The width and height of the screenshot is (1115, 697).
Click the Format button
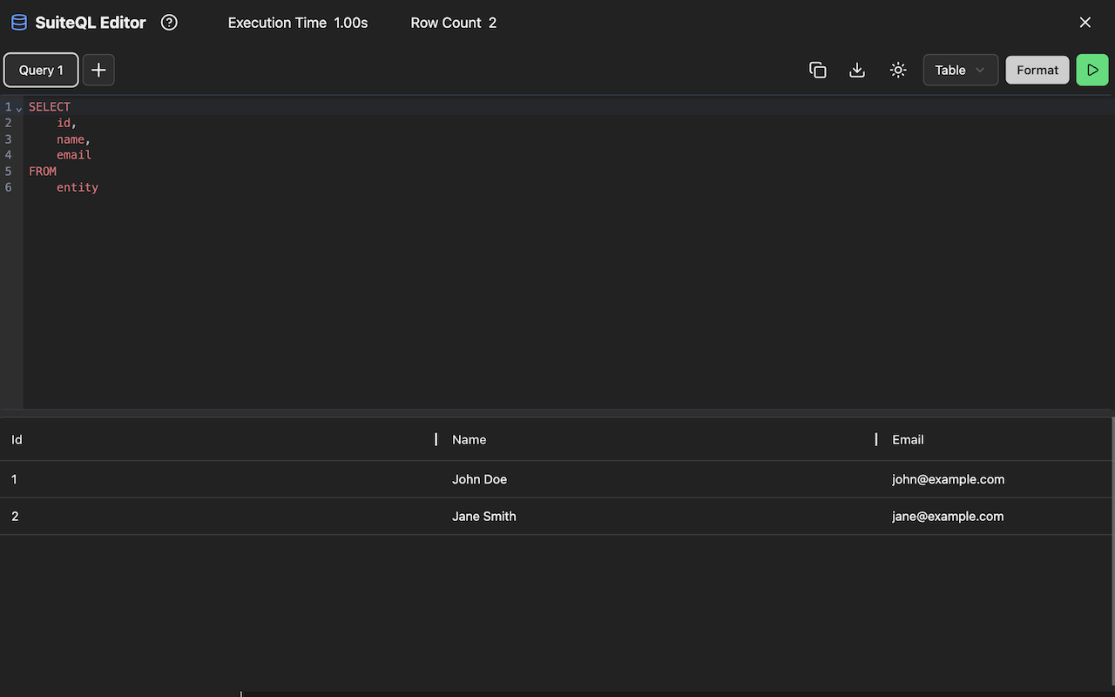(1037, 70)
